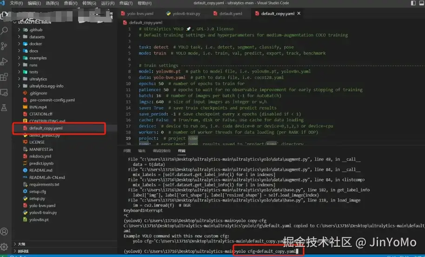Screen dimensions: 425x257
Task: Open the CITATION.cff file
Action: click(x=40, y=114)
